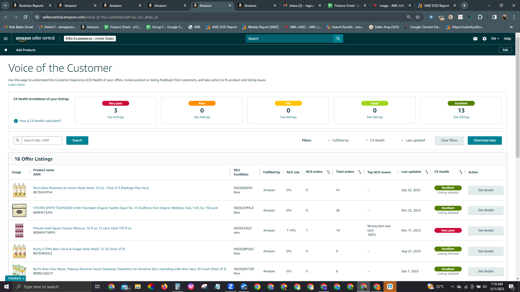Click the Steven Smith Teamaker tea thumbnail

(19, 210)
